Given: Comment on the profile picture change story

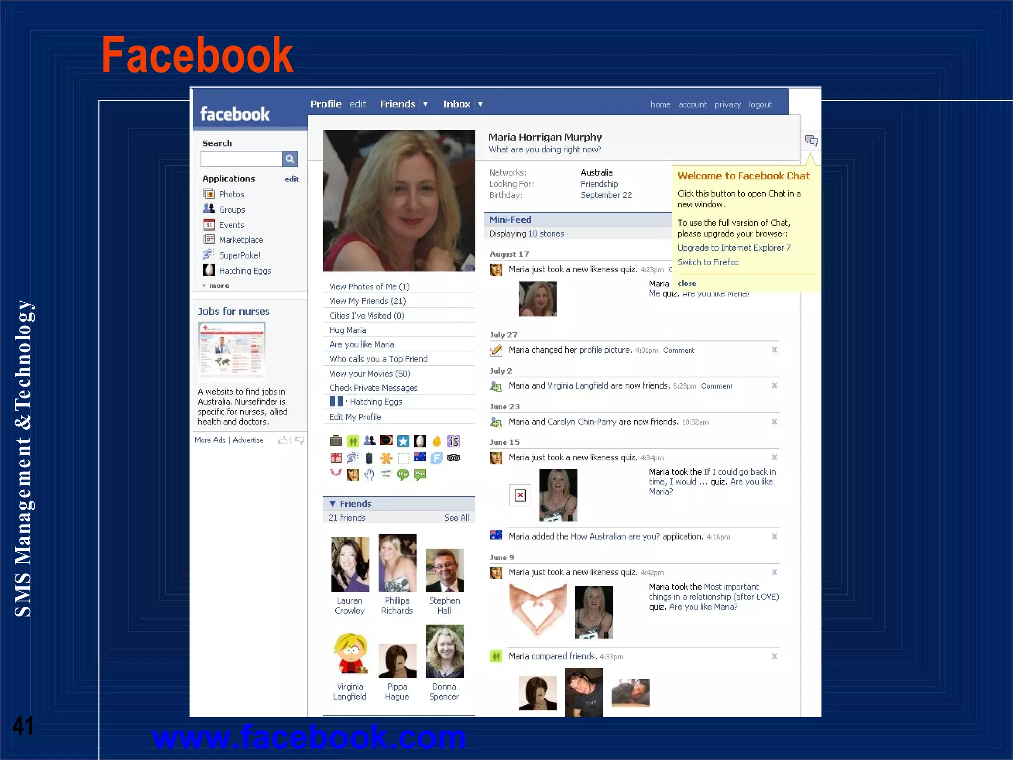Looking at the screenshot, I should coord(679,350).
